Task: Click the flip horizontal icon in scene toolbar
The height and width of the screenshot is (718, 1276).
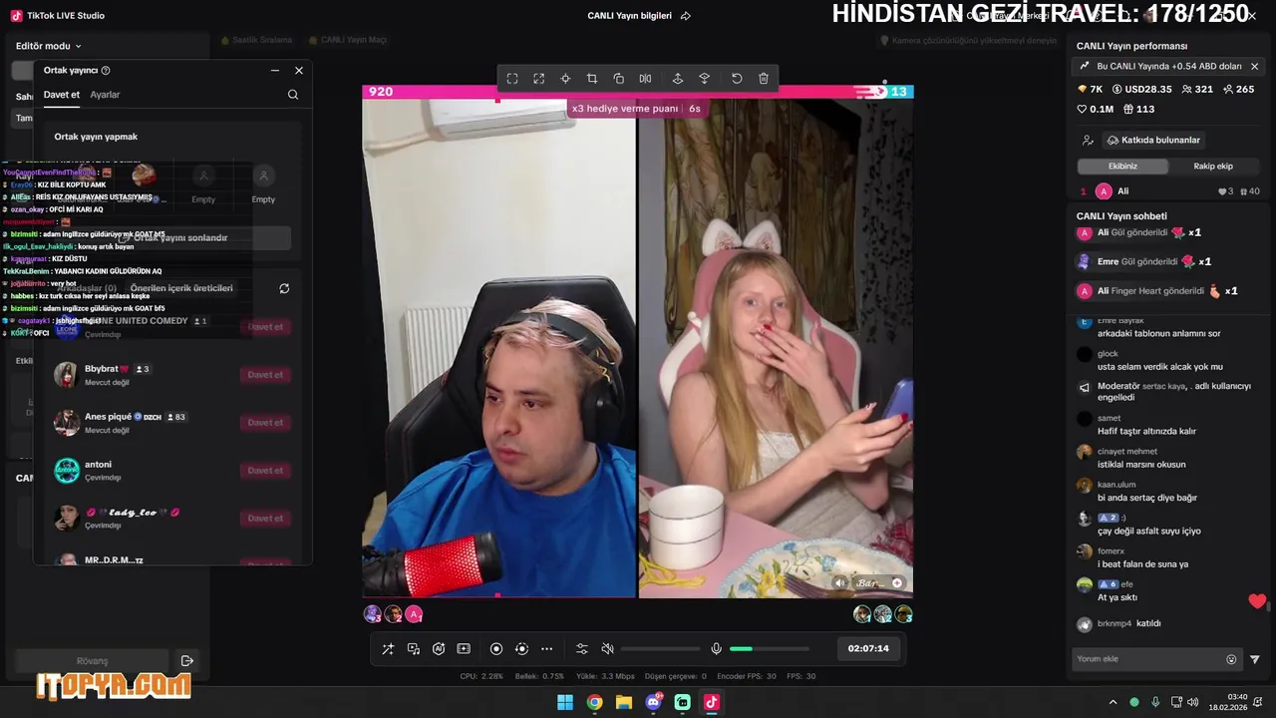Action: [645, 79]
